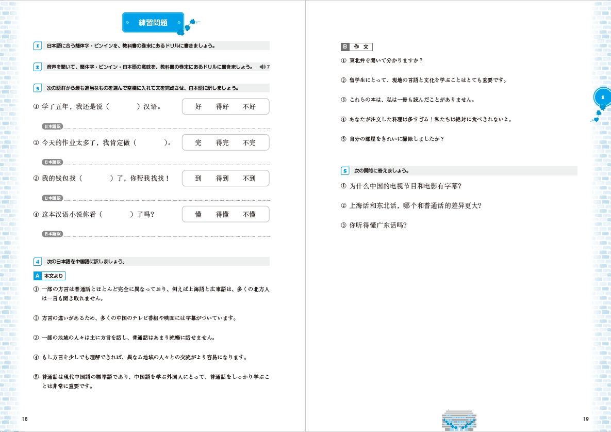
Task: Choose the option 得完 in the second word box
Action: coord(222,143)
